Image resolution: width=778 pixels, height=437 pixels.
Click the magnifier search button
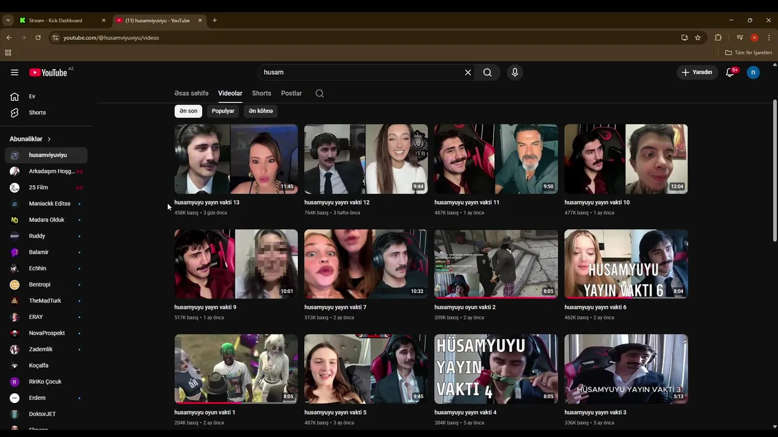[x=487, y=72]
